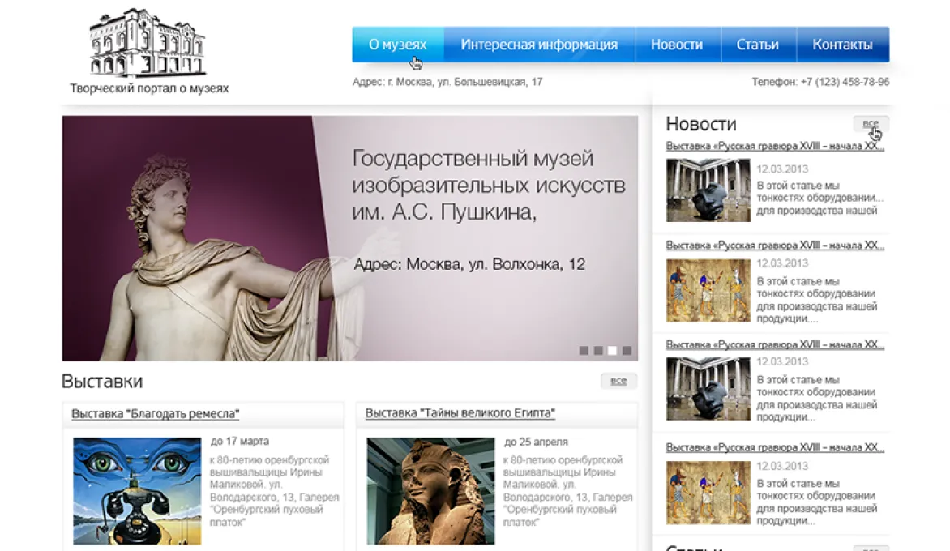Open 'Выставка "Тайны великого Египта"' link
The width and height of the screenshot is (950, 551).
pos(460,413)
